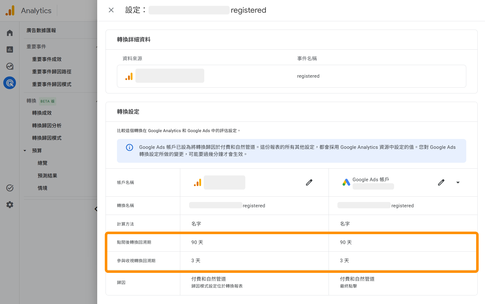Click the info icon in notice banner
Viewport: 485px width, 304px height.
tap(129, 147)
